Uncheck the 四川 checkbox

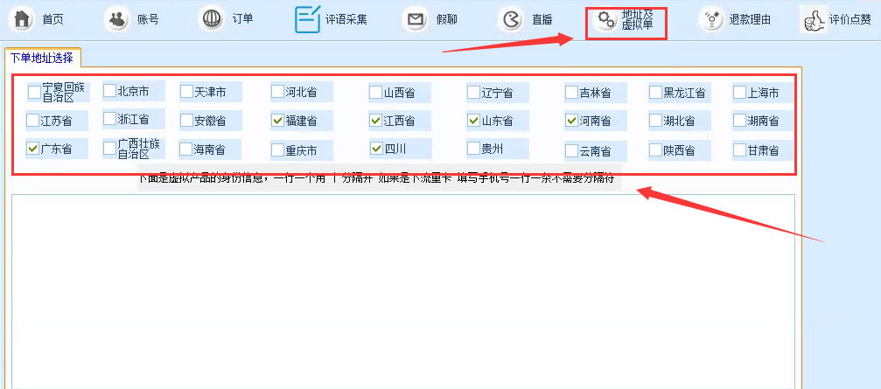[376, 149]
